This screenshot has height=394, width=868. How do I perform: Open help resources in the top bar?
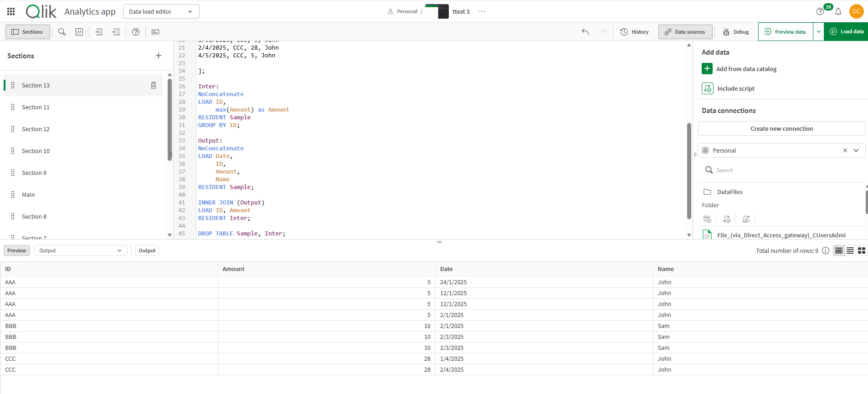coord(820,11)
